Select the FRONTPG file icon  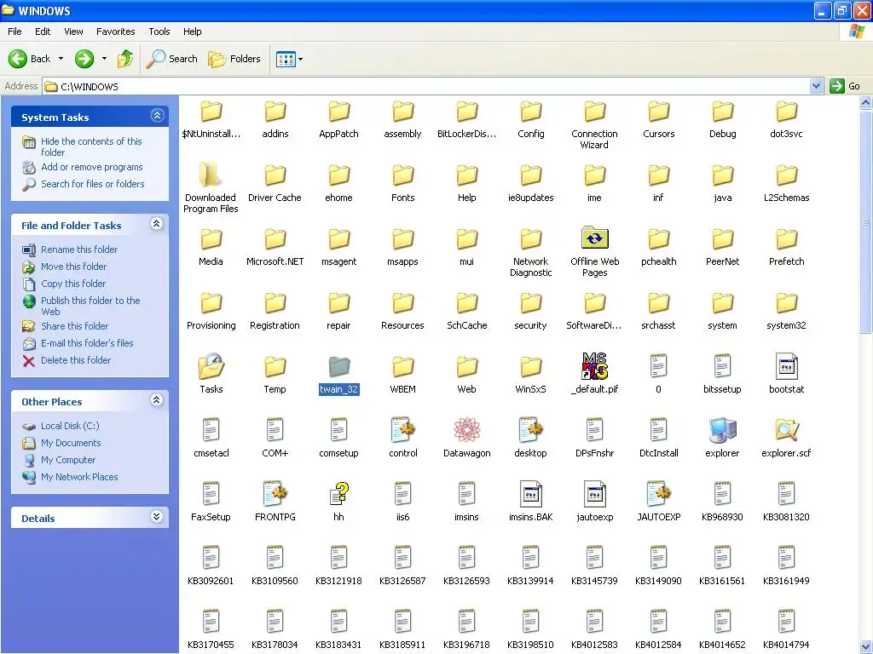click(275, 494)
